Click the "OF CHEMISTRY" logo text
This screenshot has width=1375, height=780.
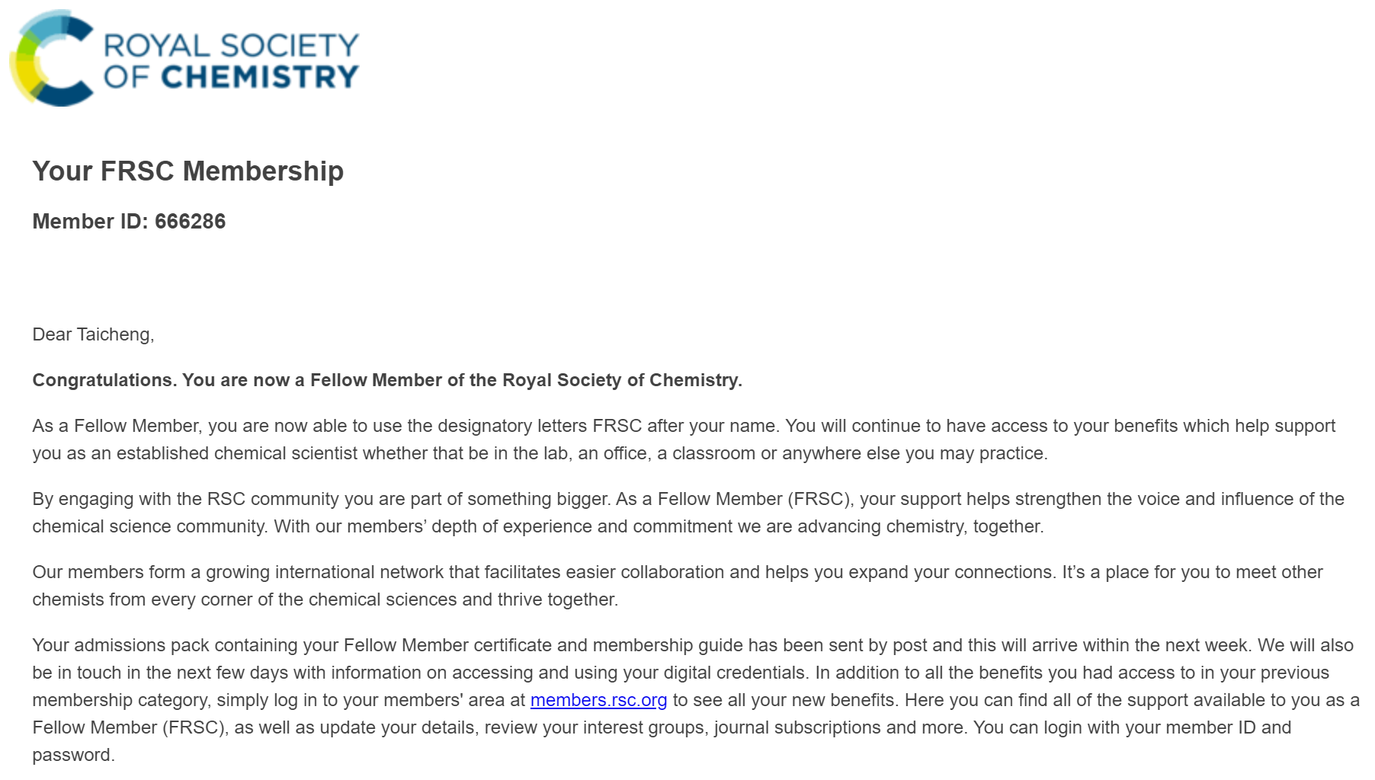(231, 77)
